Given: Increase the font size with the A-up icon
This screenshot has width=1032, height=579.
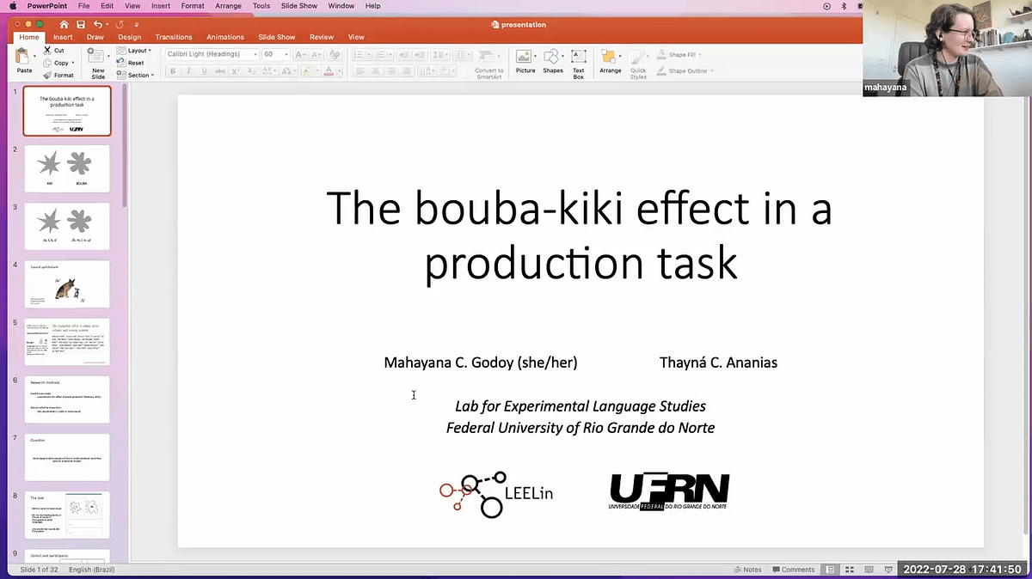Looking at the screenshot, I should click(x=299, y=54).
